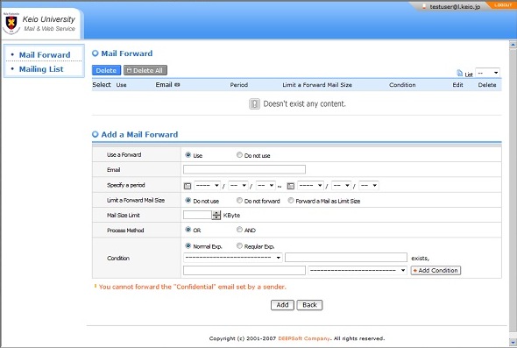Click the Add button
This screenshot has width=517, height=348.
pos(282,305)
